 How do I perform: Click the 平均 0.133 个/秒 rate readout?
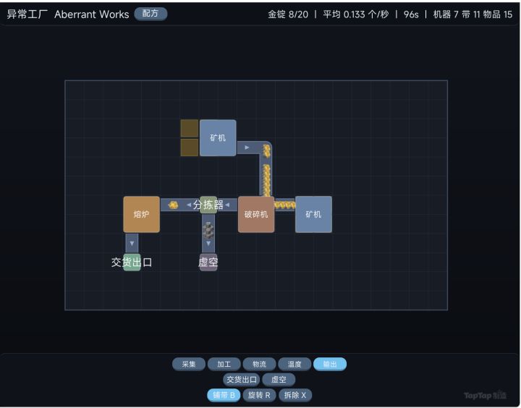355,14
